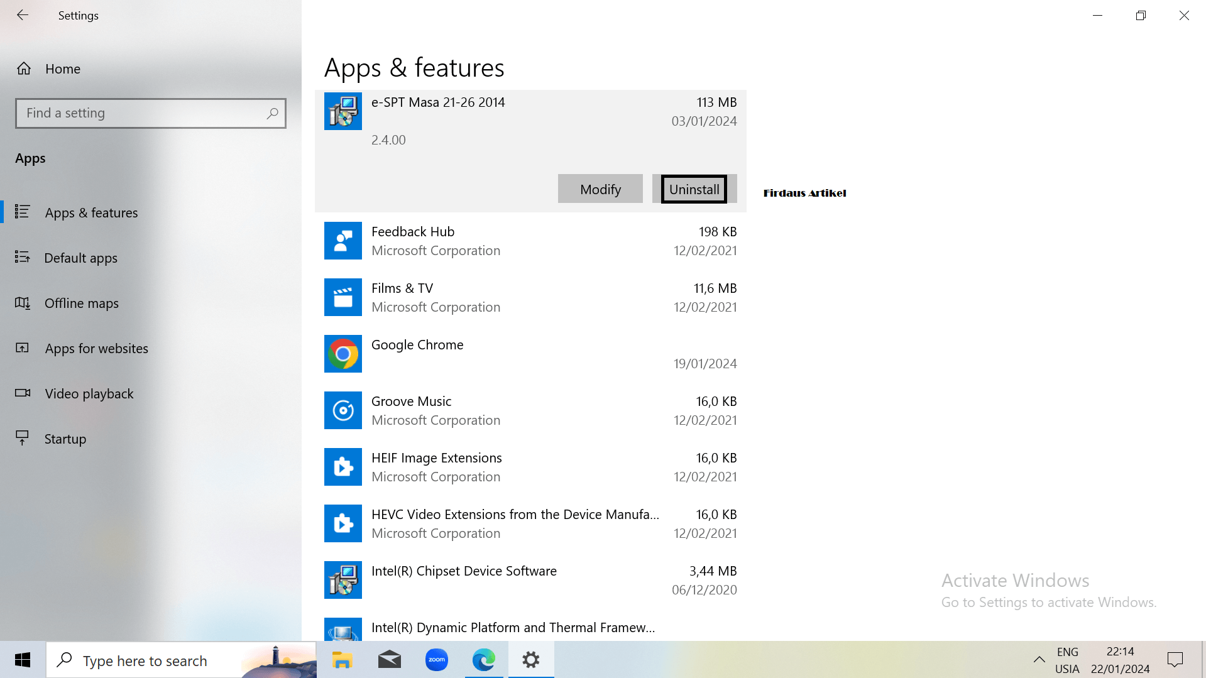Open File Explorer from the taskbar
Image resolution: width=1206 pixels, height=678 pixels.
pyautogui.click(x=343, y=660)
